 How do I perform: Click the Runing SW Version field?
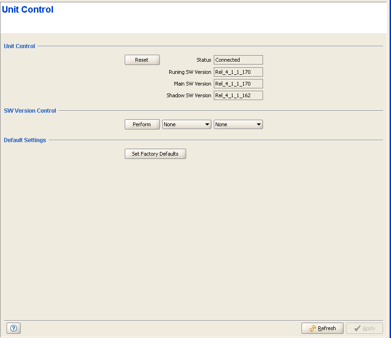point(238,72)
